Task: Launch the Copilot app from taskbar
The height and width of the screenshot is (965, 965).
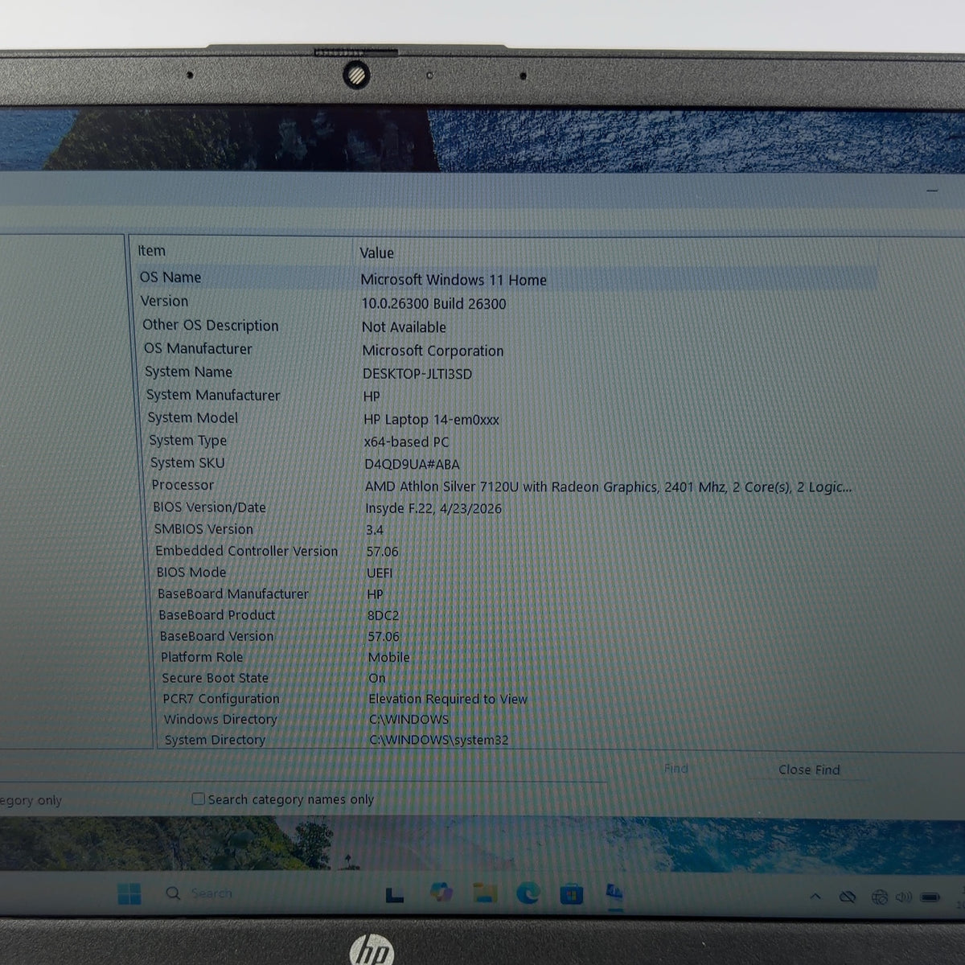Action: pyautogui.click(x=441, y=893)
